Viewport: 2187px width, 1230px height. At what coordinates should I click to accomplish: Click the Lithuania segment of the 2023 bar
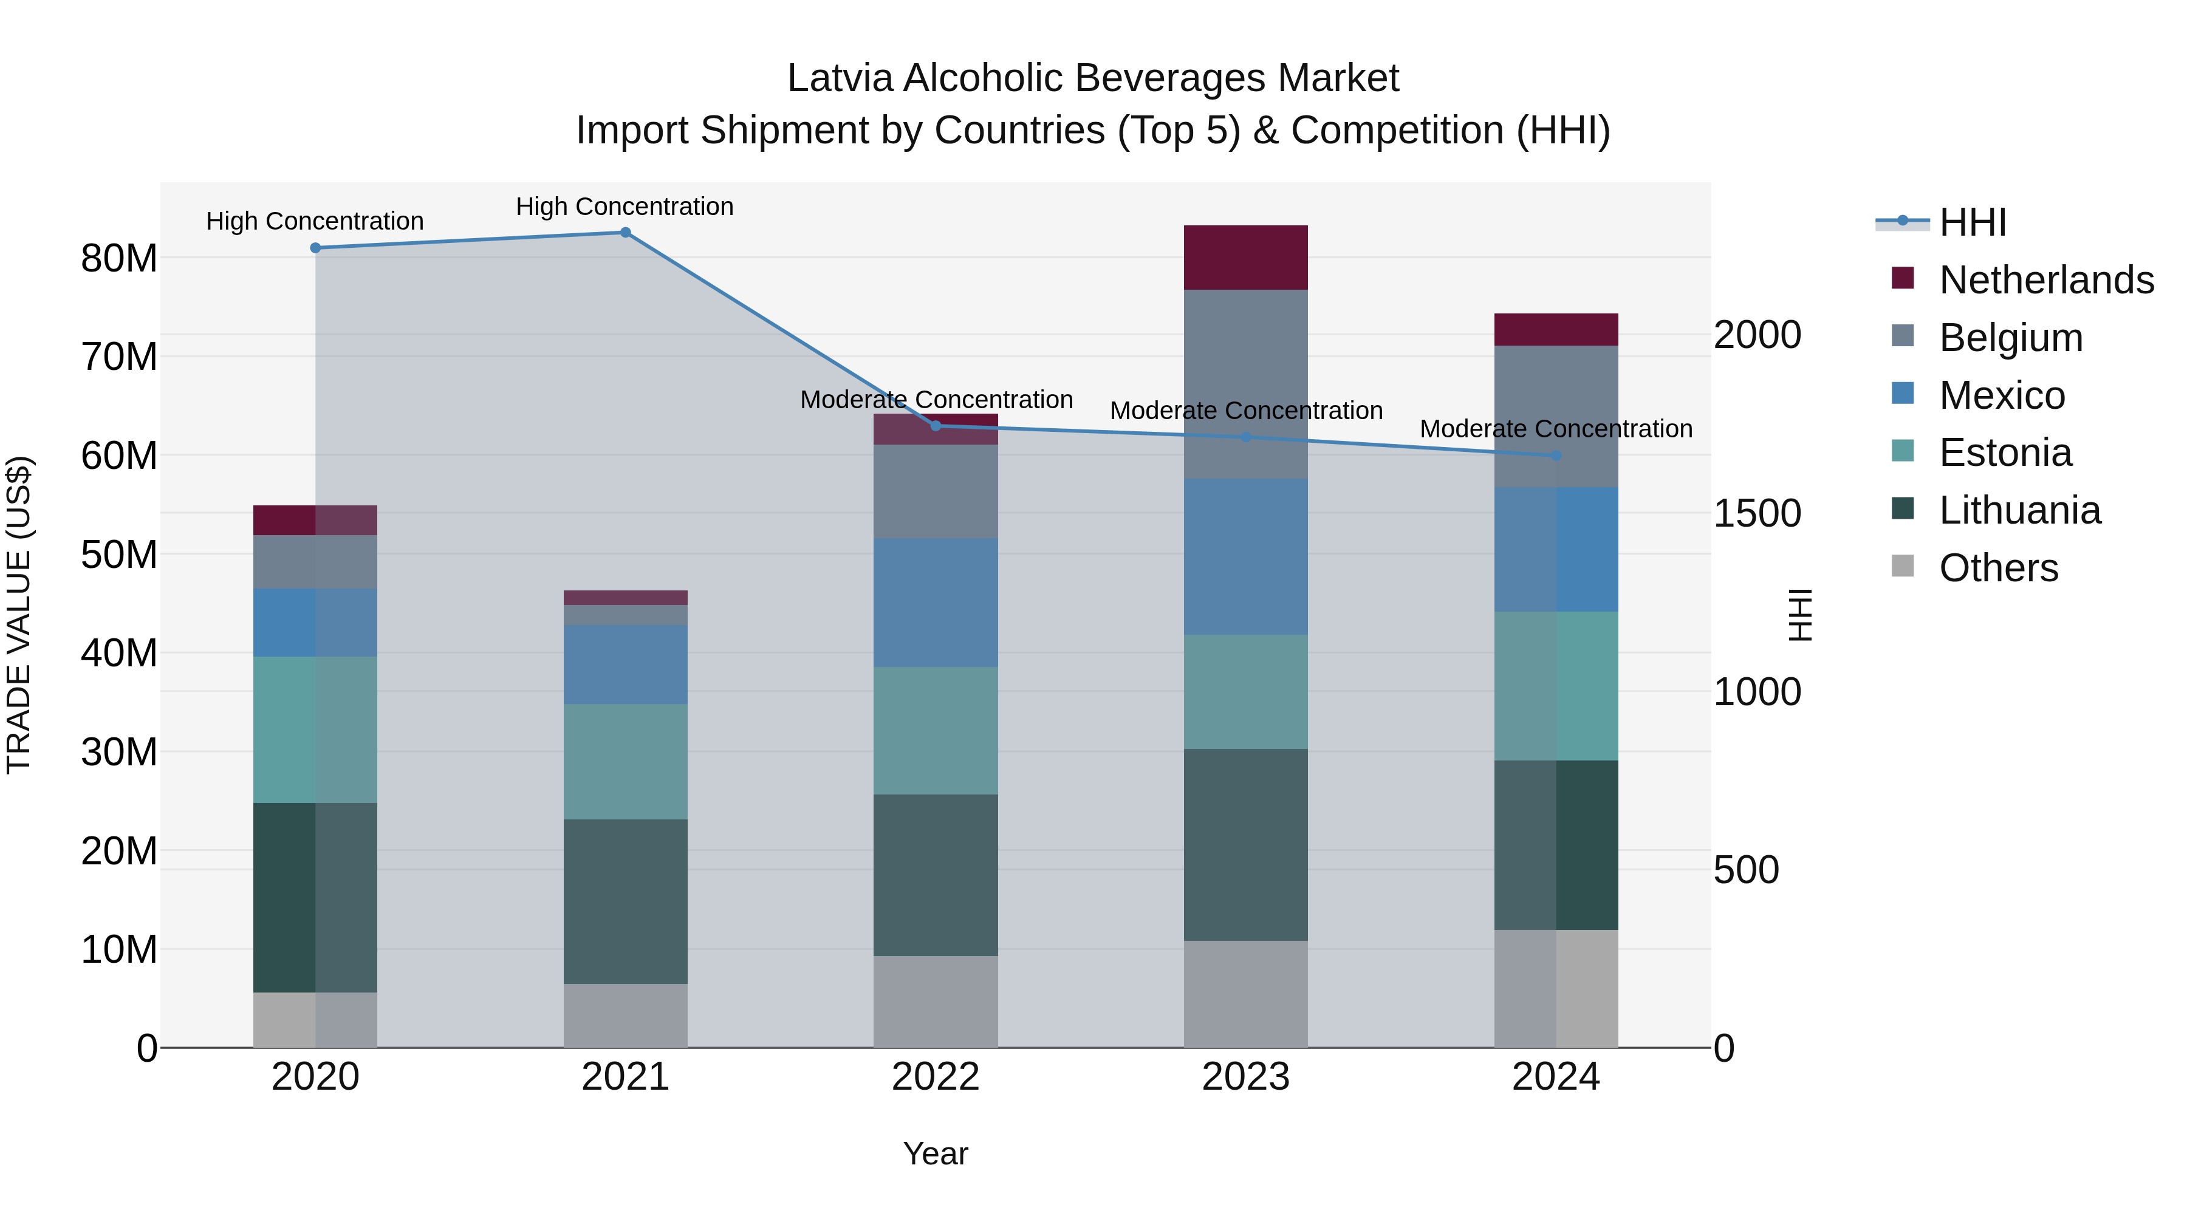1245,845
